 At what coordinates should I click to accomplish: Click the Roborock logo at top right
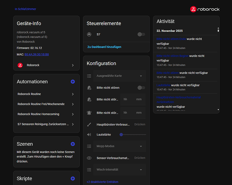tap(205, 9)
